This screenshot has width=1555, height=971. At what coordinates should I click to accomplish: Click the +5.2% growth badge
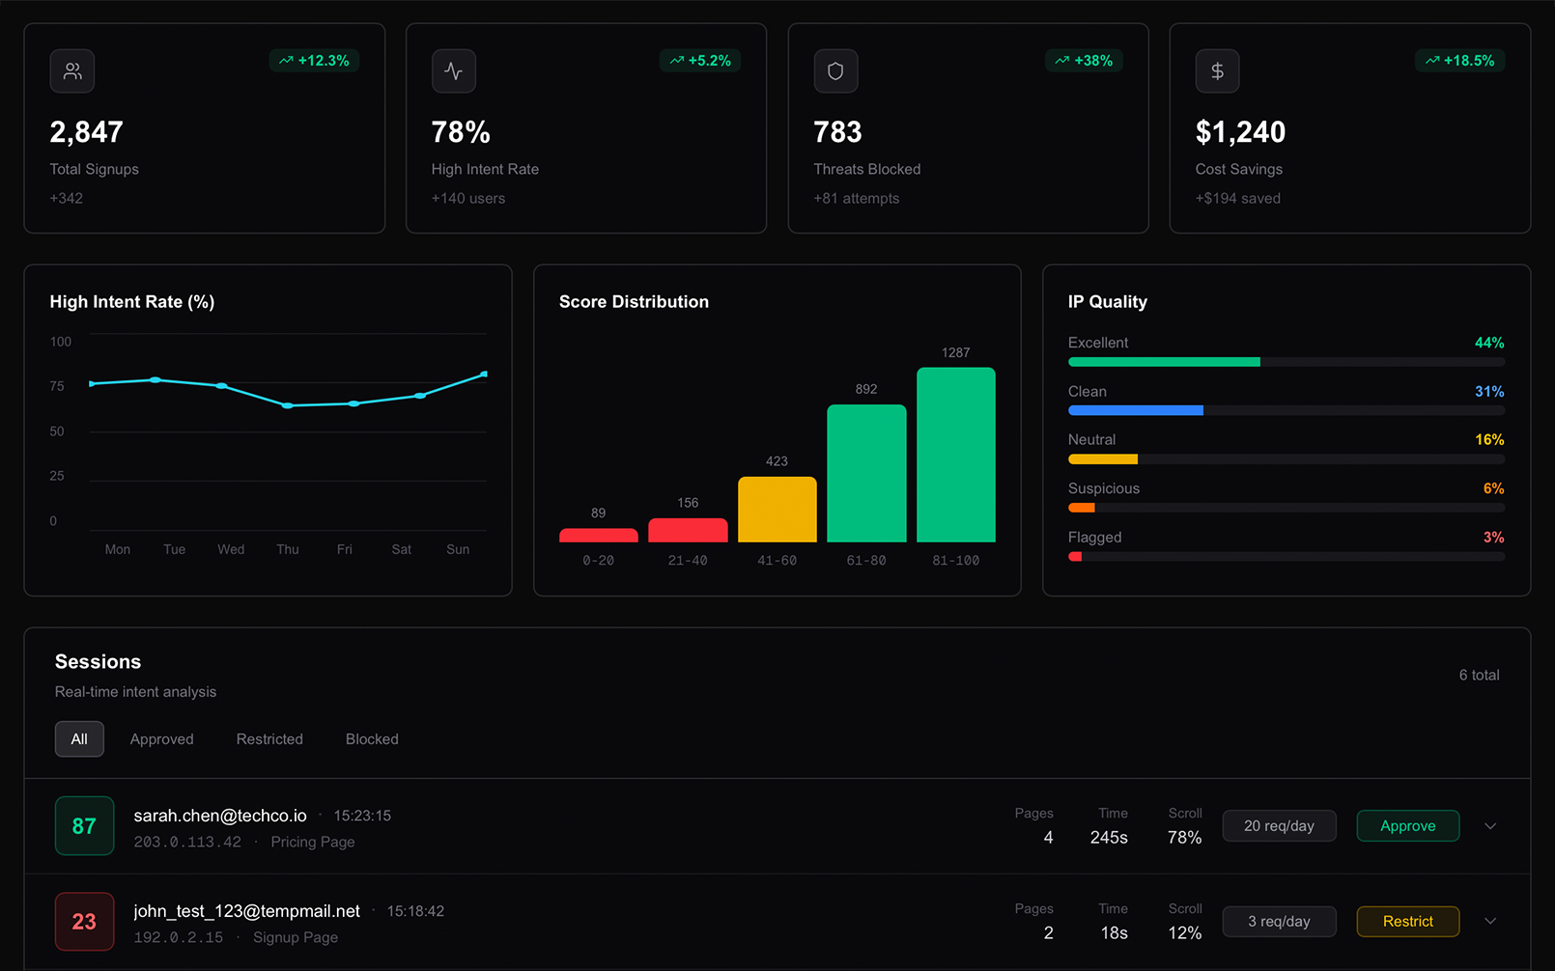699,60
